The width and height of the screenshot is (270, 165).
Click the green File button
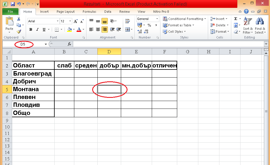(10, 12)
